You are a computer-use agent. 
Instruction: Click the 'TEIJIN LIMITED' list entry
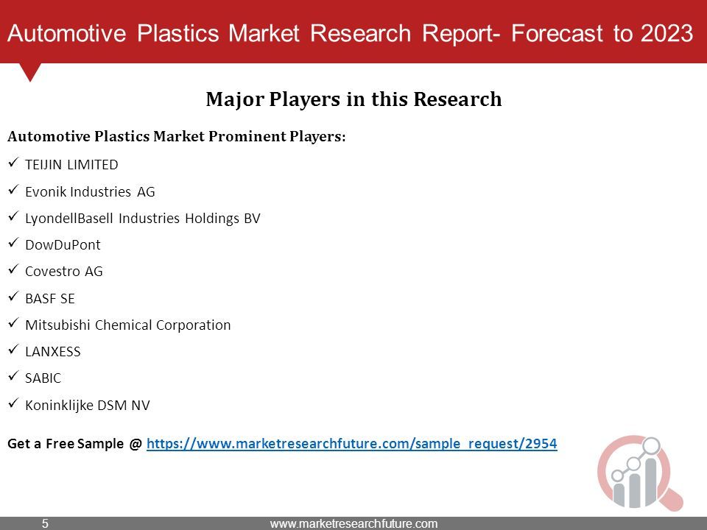(x=71, y=164)
